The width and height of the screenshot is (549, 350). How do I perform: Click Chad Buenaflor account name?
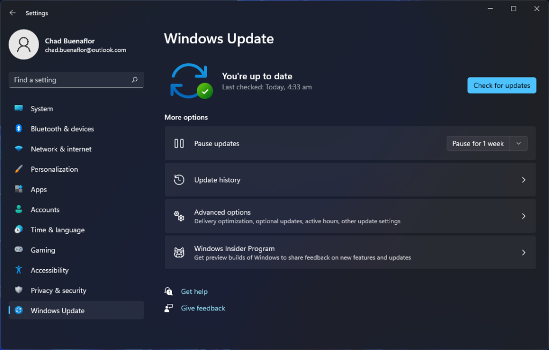70,41
